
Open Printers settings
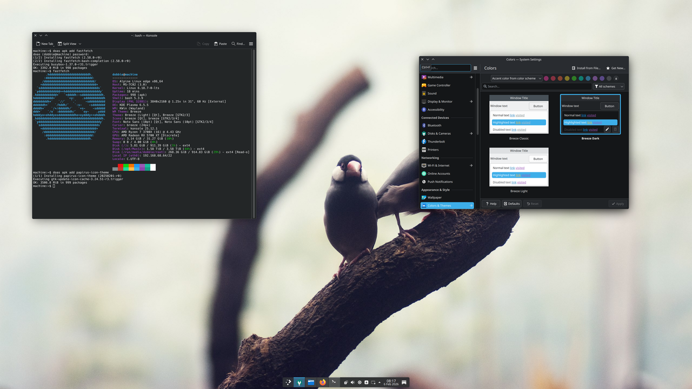coord(447,150)
